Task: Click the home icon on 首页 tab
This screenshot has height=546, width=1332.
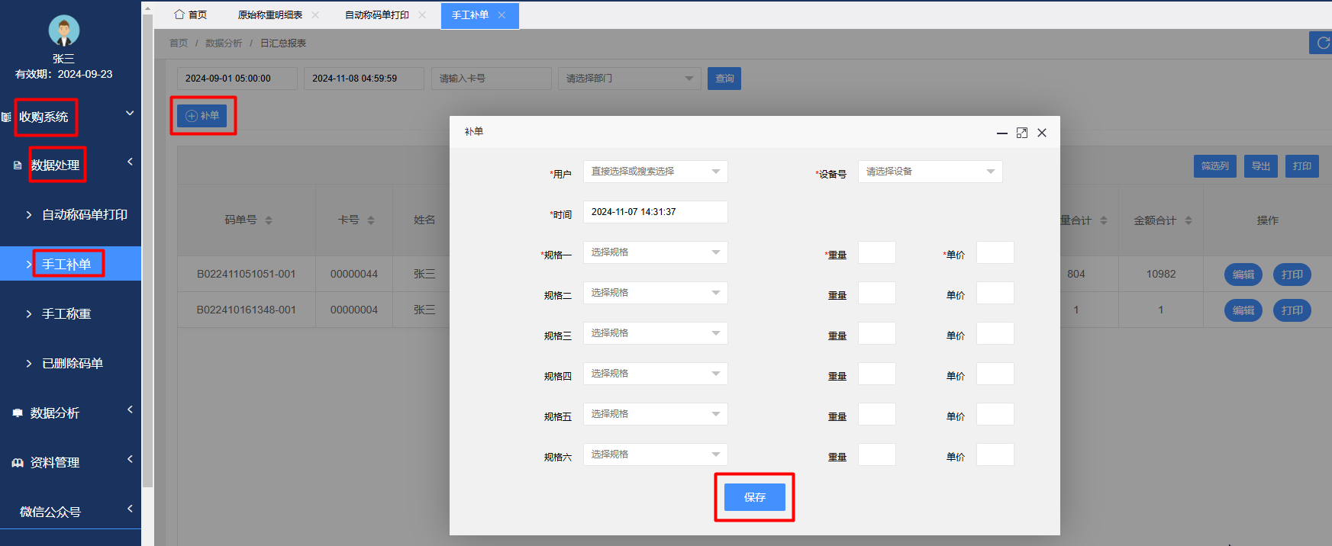Action: 179,14
